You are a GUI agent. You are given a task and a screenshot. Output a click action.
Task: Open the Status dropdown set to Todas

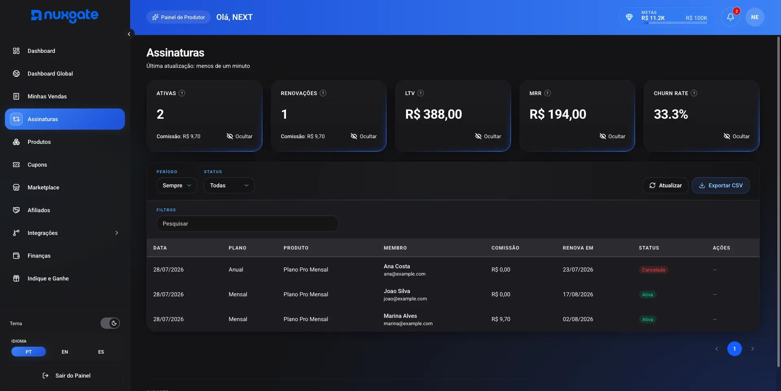pyautogui.click(x=229, y=185)
